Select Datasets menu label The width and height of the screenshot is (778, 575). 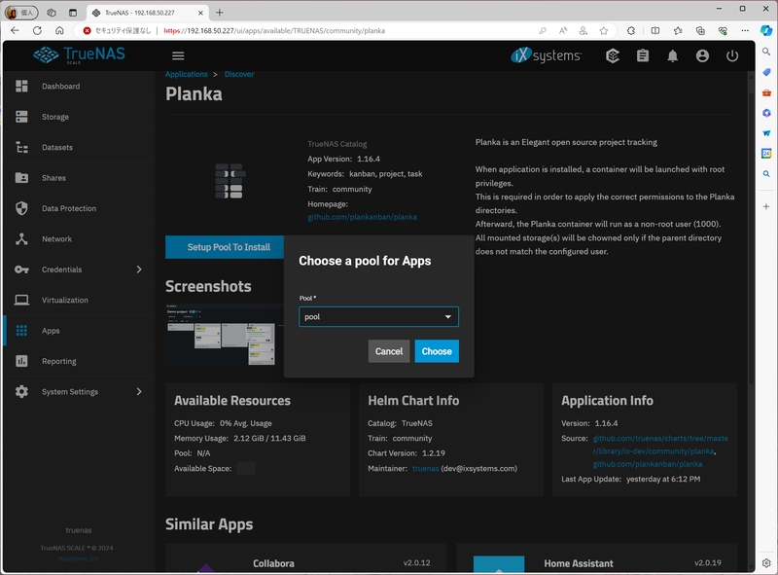coord(57,148)
